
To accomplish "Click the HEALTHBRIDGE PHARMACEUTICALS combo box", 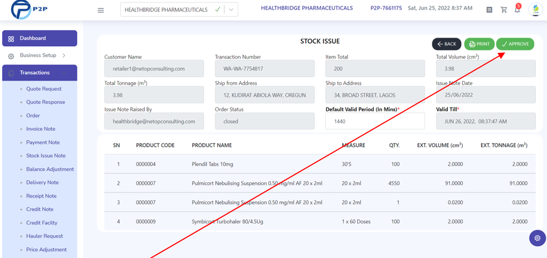I will [x=179, y=10].
